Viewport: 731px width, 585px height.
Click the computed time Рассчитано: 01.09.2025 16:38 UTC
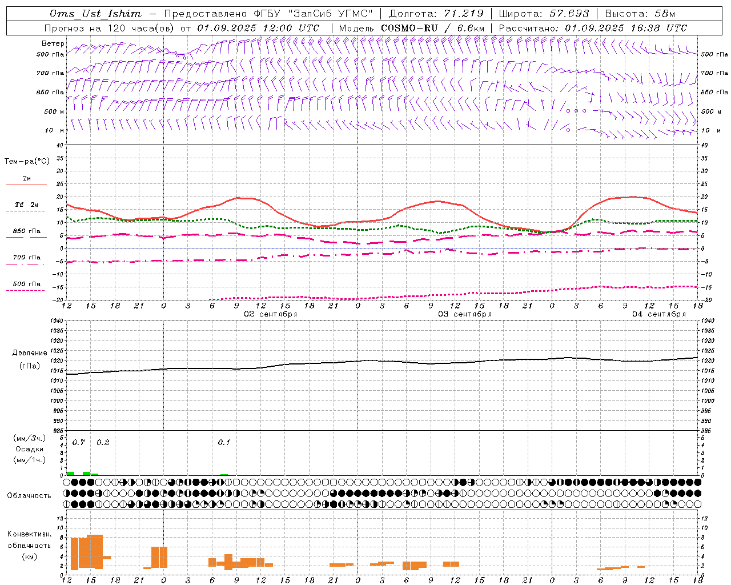click(x=593, y=28)
